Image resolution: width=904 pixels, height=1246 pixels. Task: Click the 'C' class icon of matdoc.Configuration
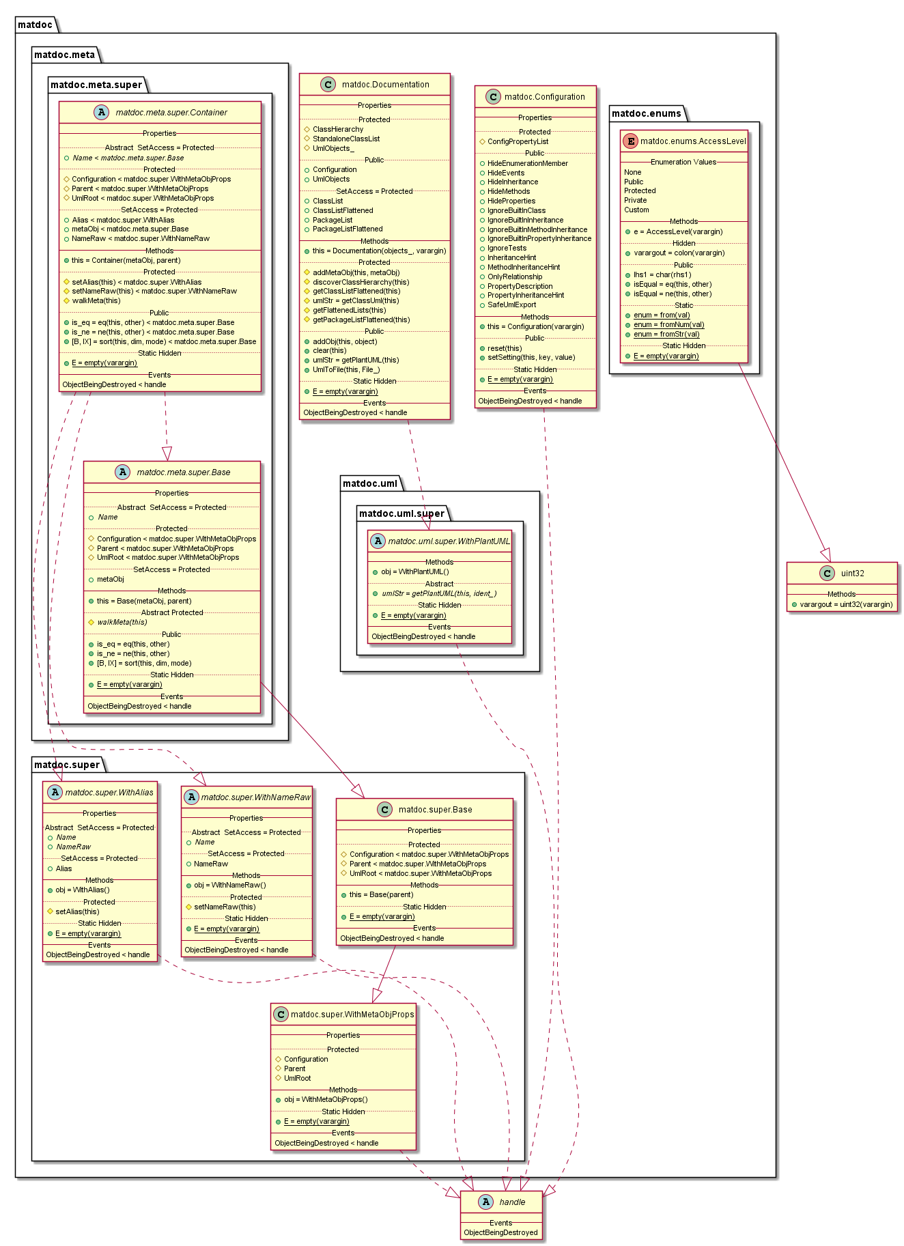point(493,97)
